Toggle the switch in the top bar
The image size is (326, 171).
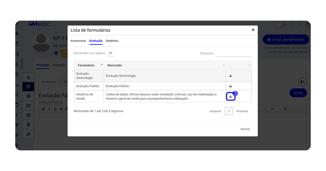click(281, 25)
